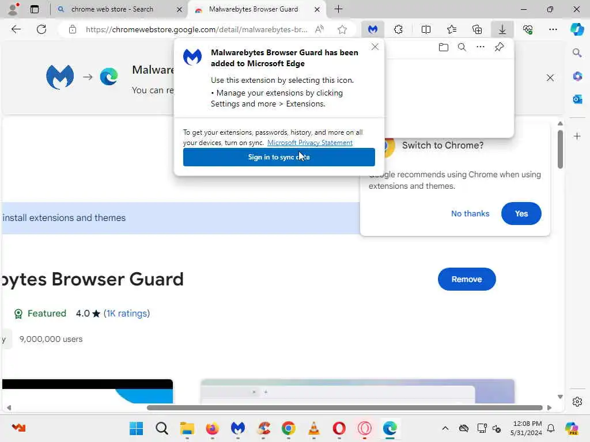Add this page to favorites star
Viewport: 590px width, 442px height.
(x=342, y=29)
